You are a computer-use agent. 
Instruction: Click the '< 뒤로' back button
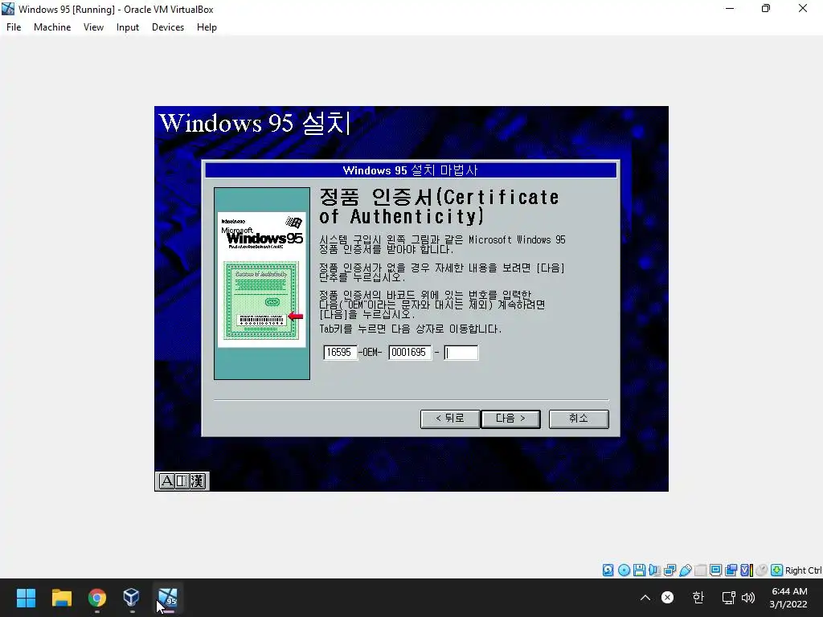[450, 419]
